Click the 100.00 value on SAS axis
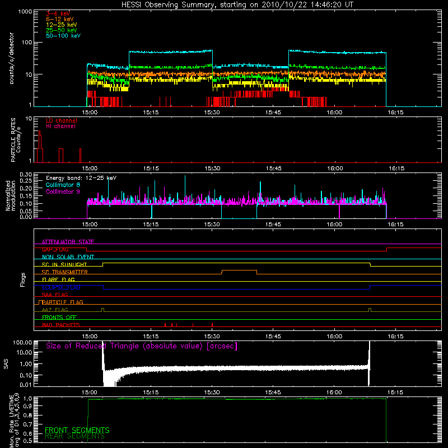The width and height of the screenshot is (448, 448). pos(22,342)
